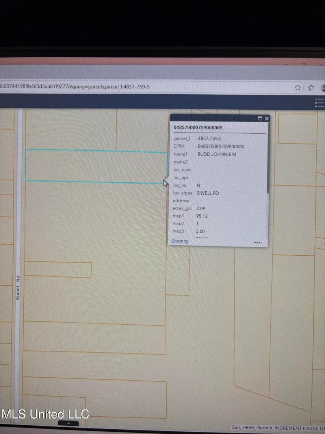Close the parcel info popup
This screenshot has width=325, height=434.
(267, 118)
